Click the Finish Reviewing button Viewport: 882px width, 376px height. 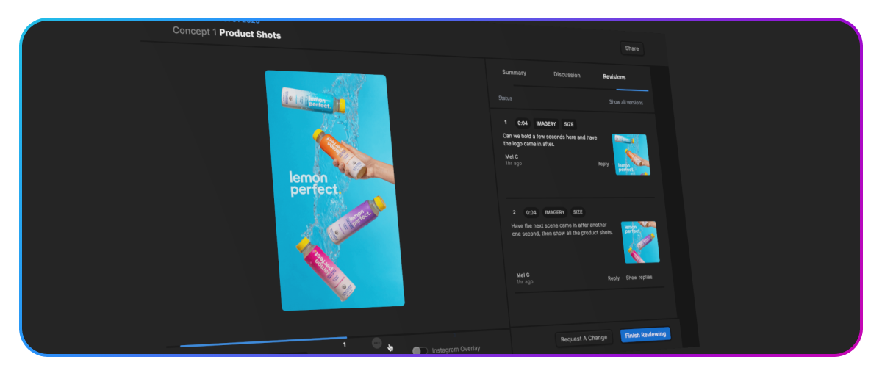pyautogui.click(x=645, y=335)
